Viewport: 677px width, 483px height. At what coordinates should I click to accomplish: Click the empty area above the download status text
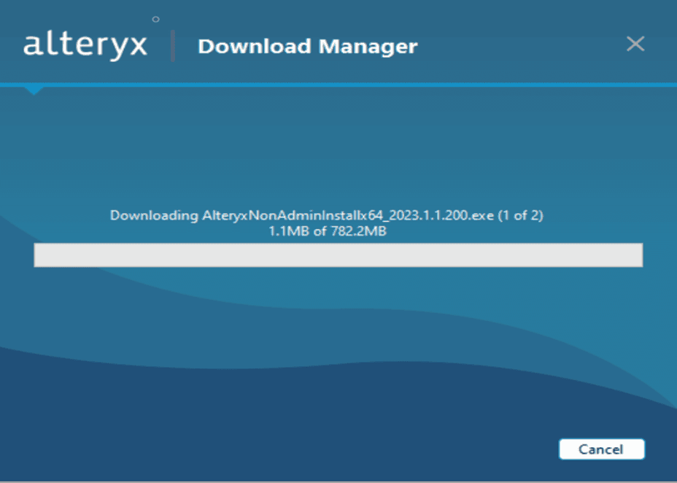point(338,153)
